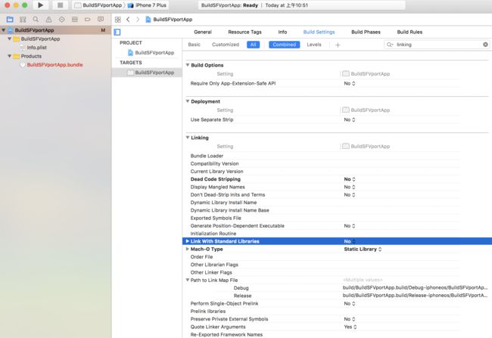The image size is (492, 338).
Task: Expand the Mach-O Type row
Action: coord(187,249)
